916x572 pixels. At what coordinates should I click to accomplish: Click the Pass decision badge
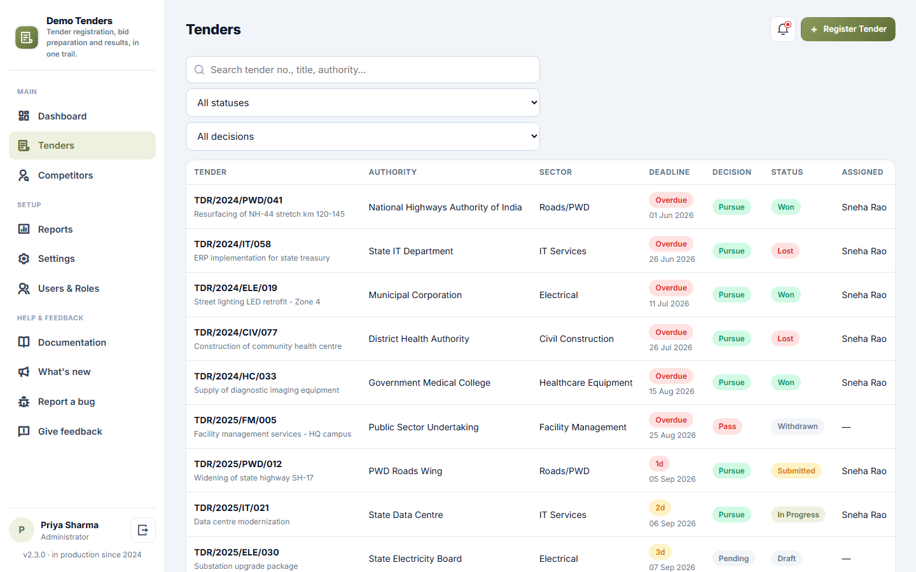727,426
